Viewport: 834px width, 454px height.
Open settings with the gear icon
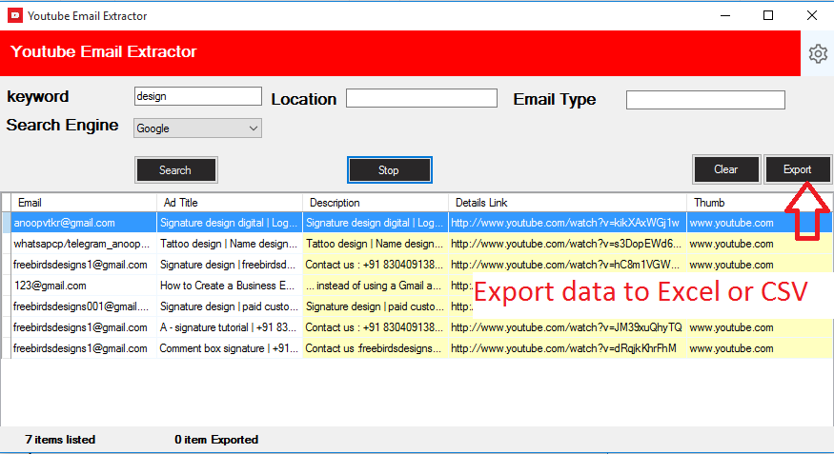coord(818,53)
